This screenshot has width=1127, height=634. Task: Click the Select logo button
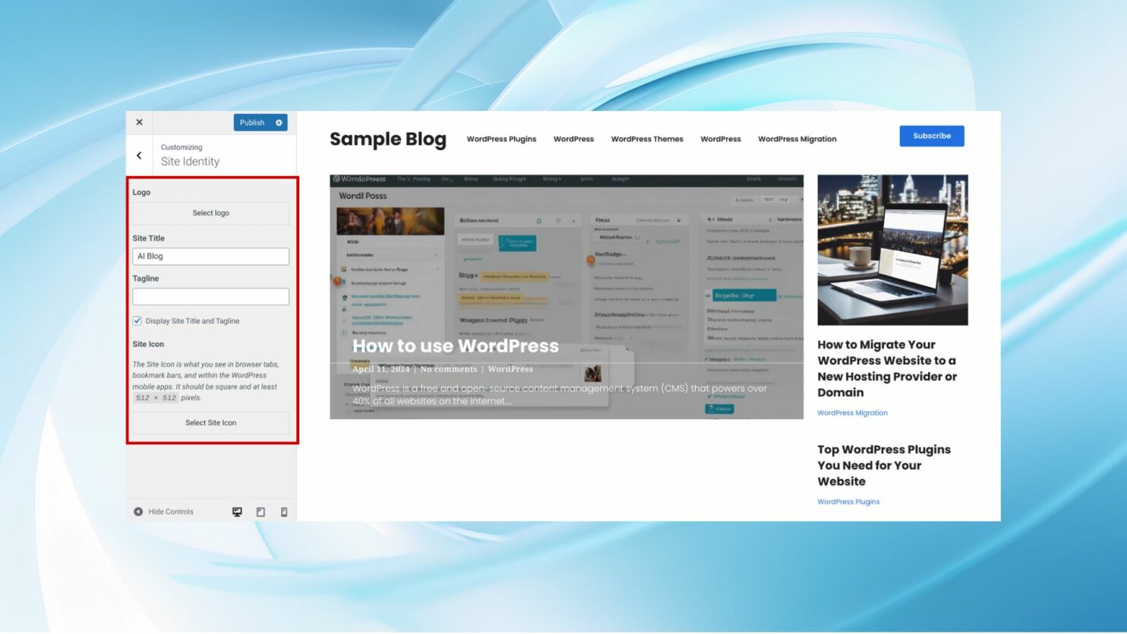210,213
